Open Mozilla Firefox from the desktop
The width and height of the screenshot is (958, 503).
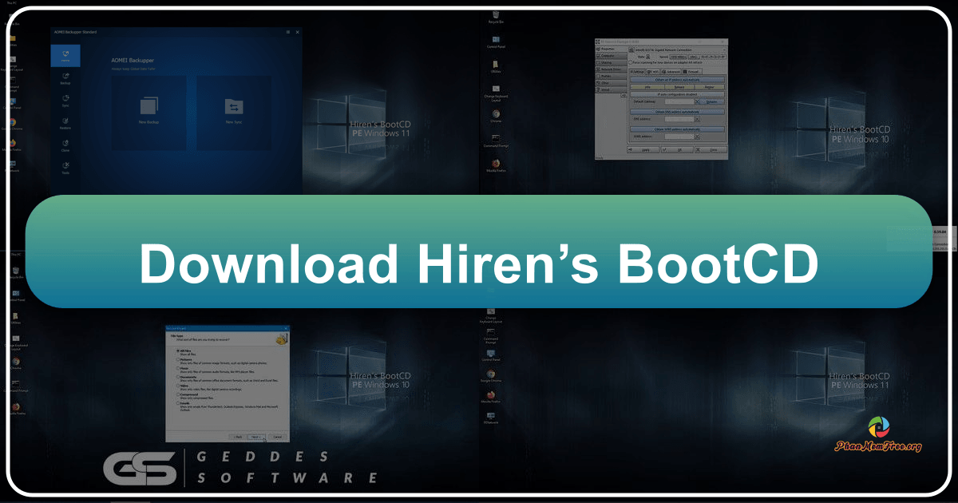(x=496, y=164)
